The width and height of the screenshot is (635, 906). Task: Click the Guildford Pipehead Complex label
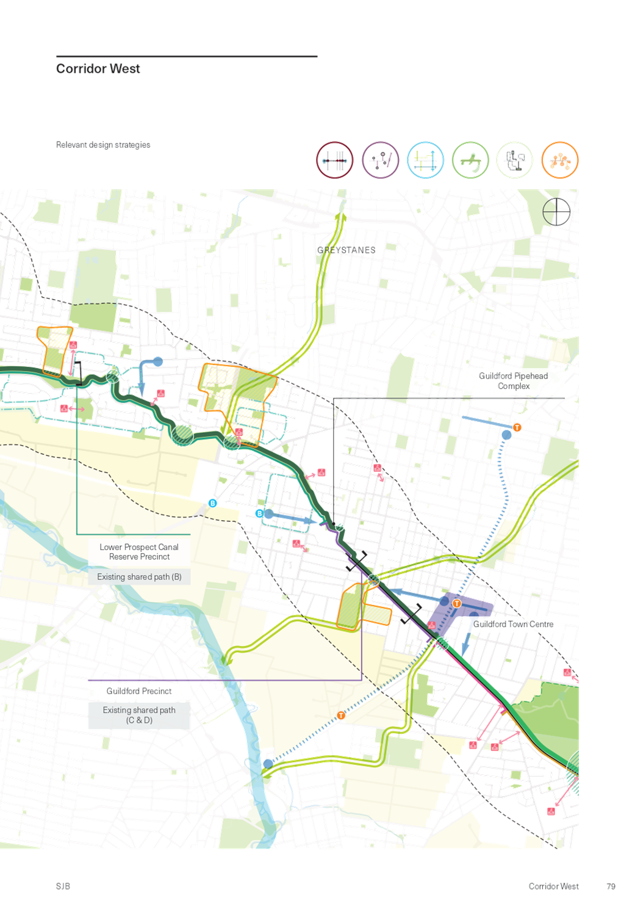[x=513, y=381]
